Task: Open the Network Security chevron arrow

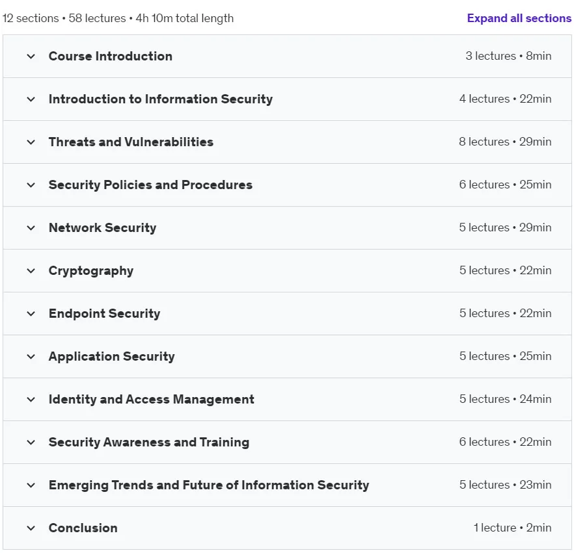Action: (31, 227)
